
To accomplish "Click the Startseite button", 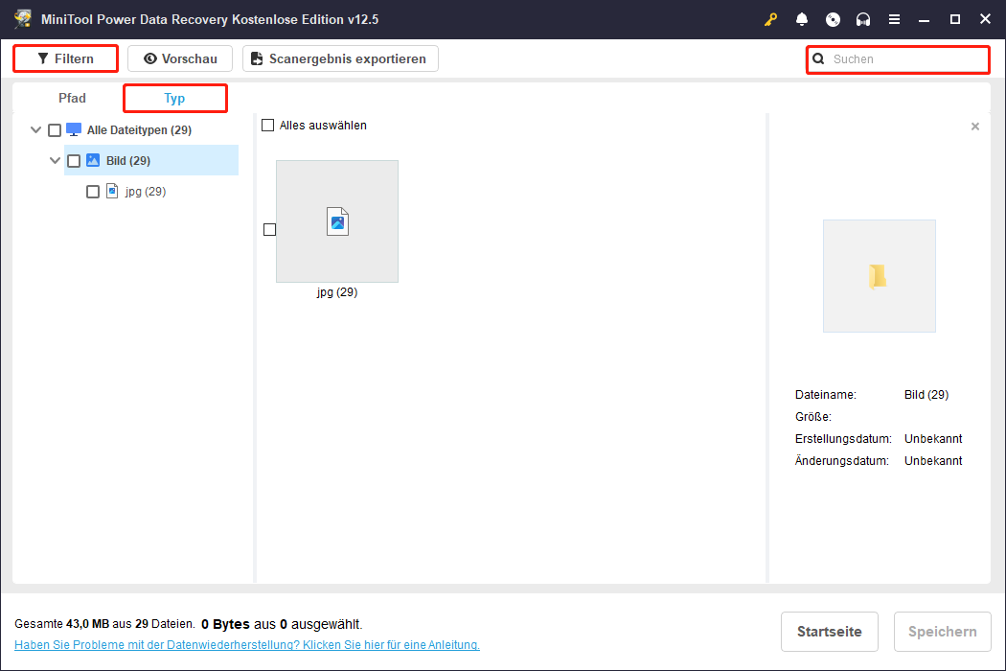I will (x=829, y=631).
